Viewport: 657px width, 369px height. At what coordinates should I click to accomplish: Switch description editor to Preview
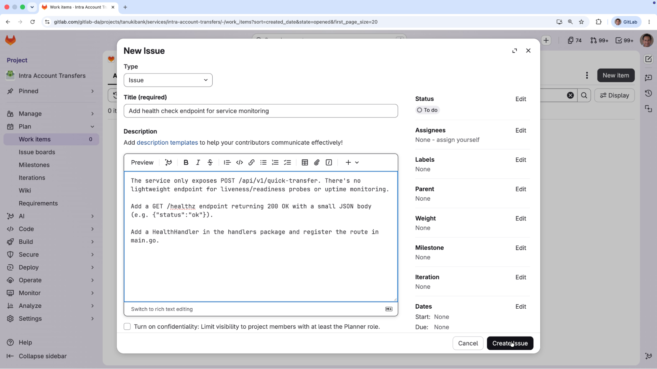142,162
